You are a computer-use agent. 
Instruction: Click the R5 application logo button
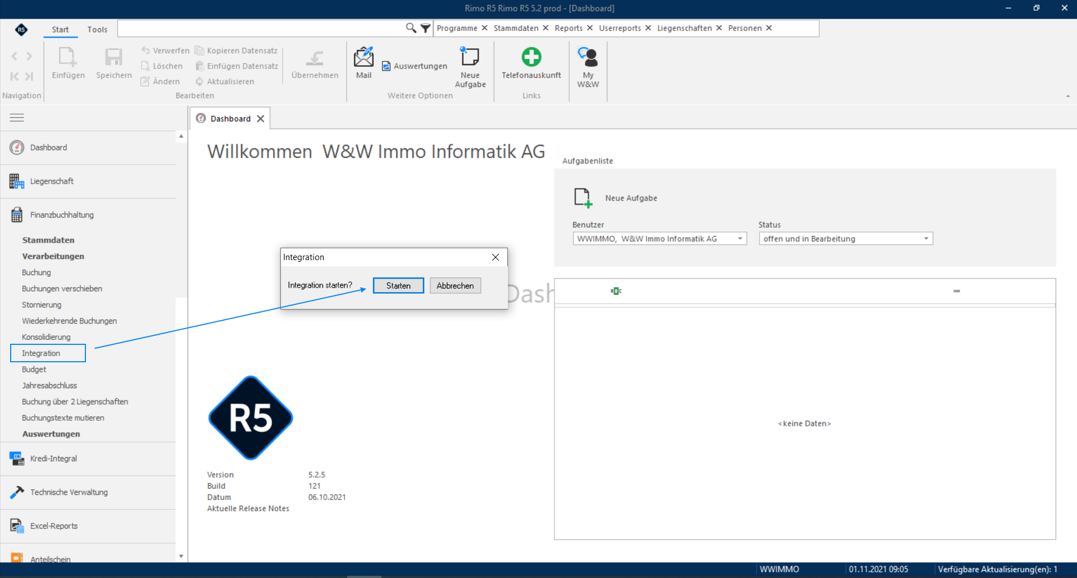click(x=21, y=30)
